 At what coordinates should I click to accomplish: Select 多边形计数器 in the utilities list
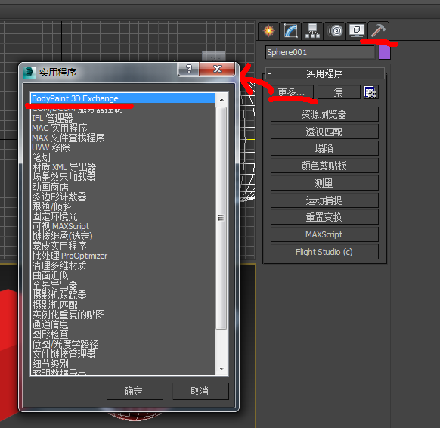59,197
